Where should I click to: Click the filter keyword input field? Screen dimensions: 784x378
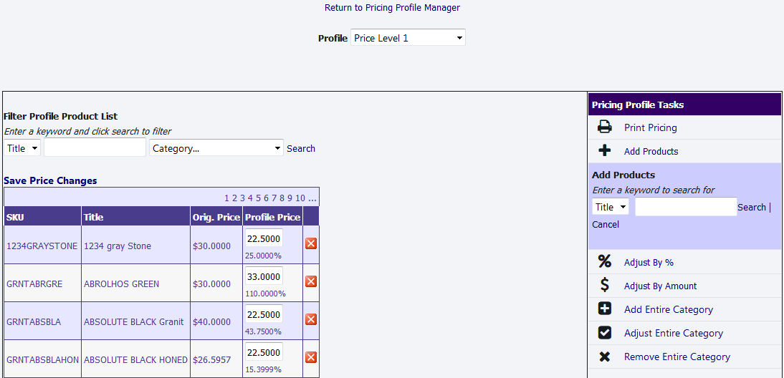tap(95, 148)
